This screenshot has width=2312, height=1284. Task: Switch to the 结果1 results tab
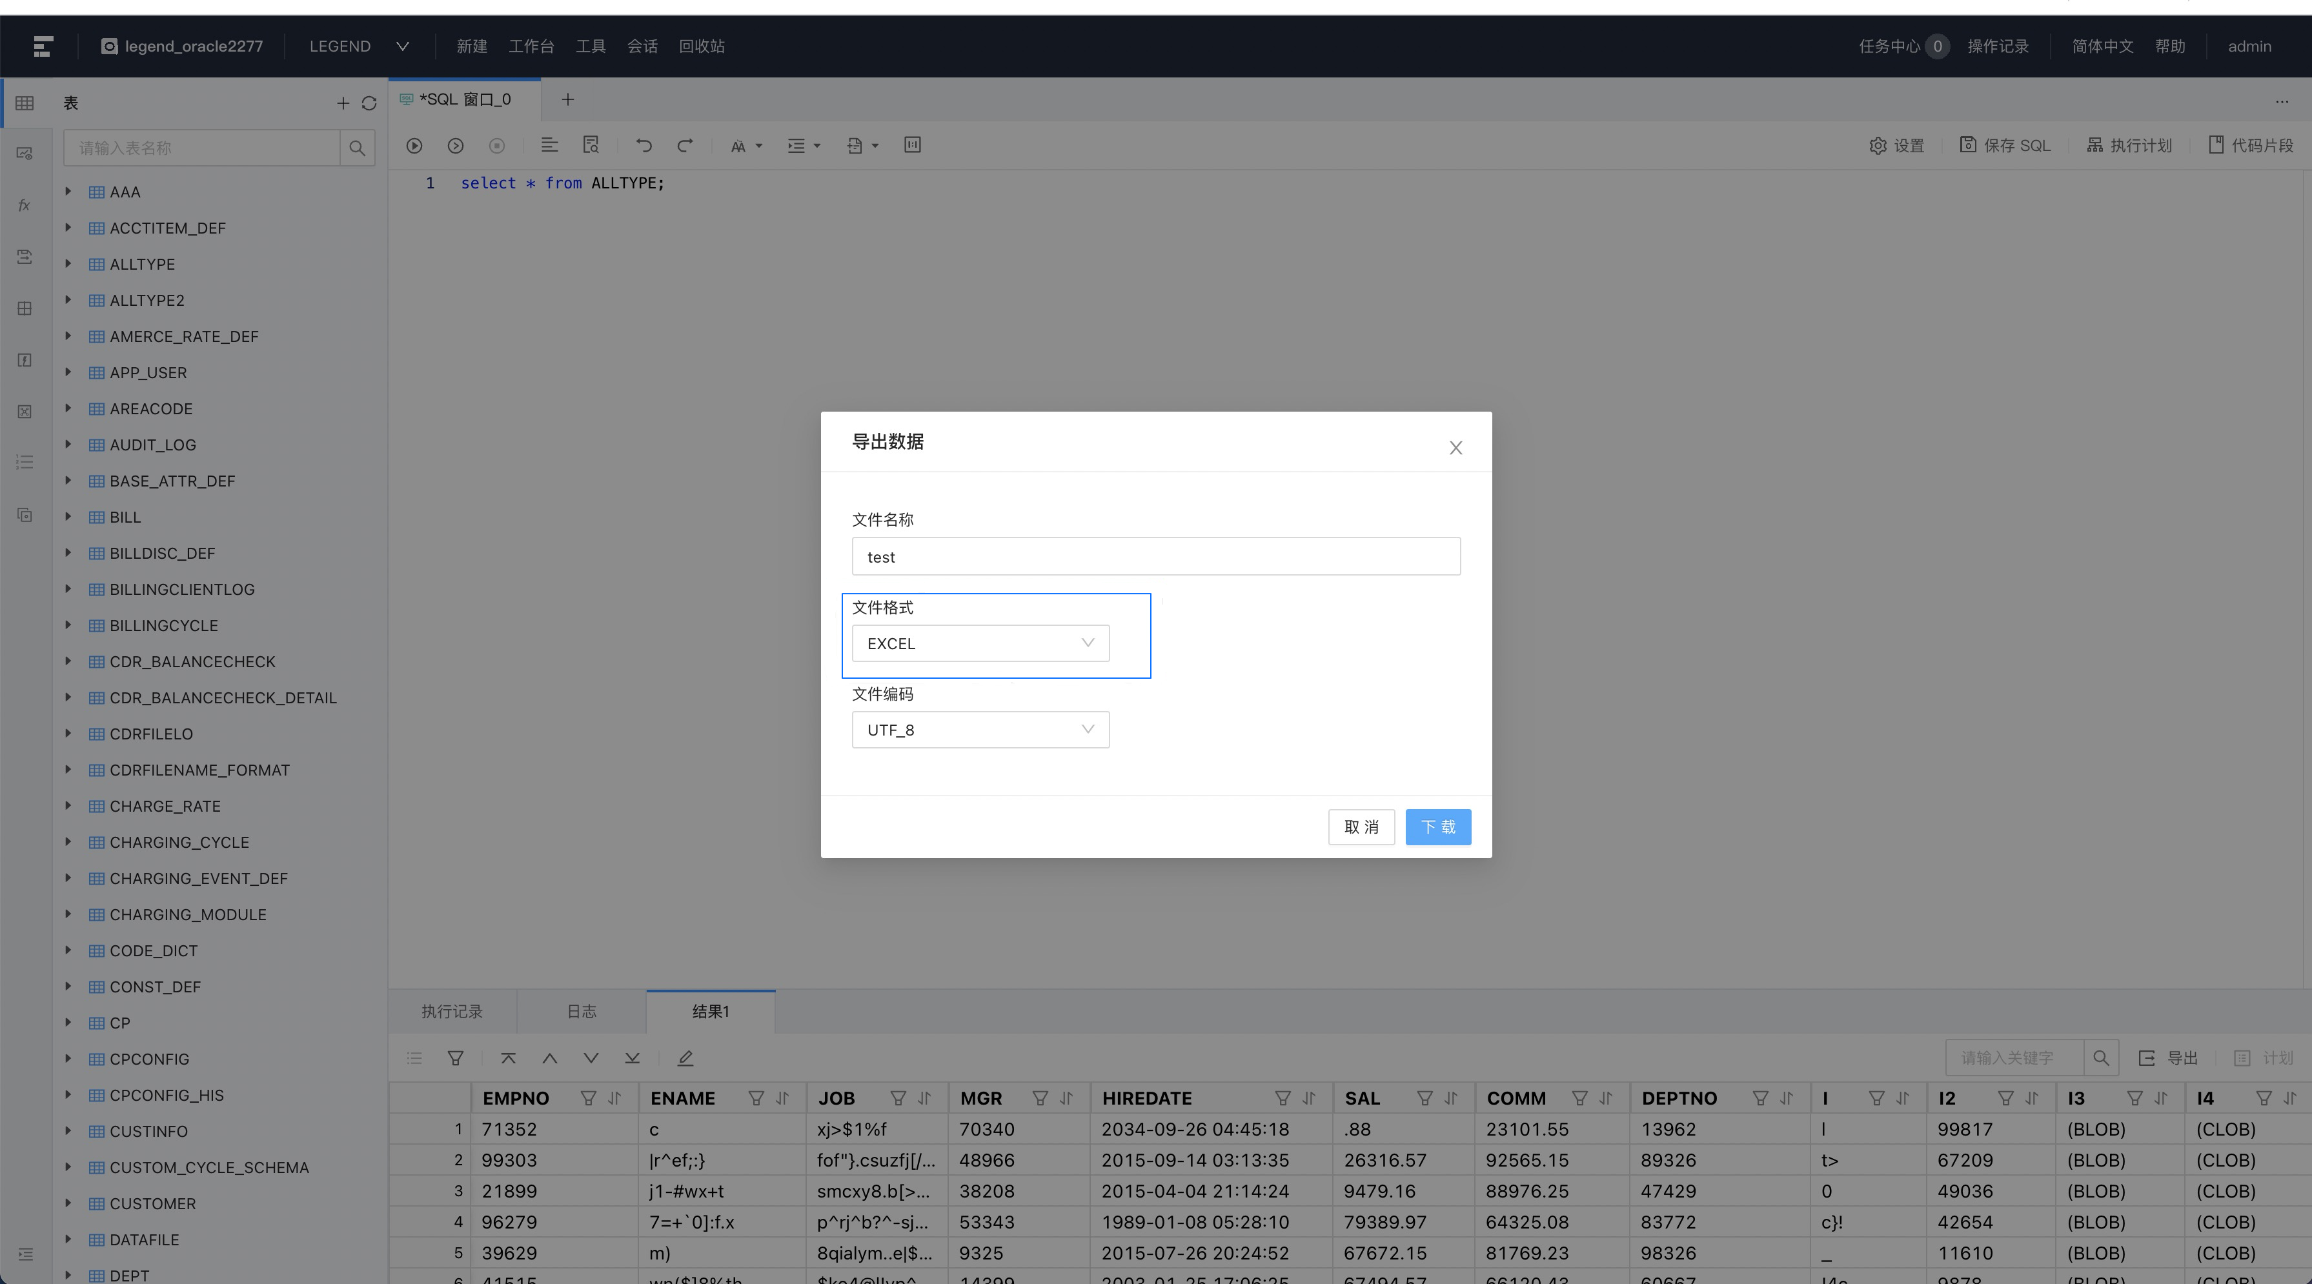tap(710, 1011)
